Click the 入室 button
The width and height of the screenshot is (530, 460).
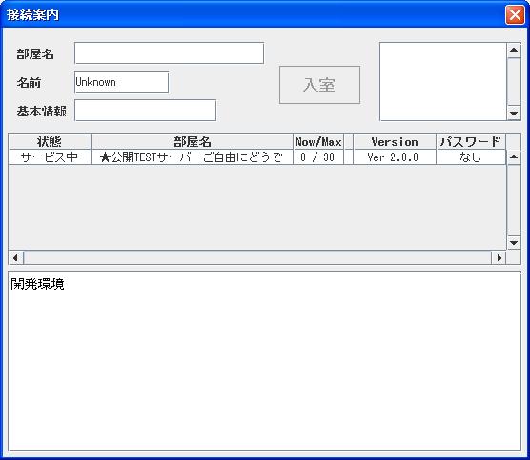[319, 85]
